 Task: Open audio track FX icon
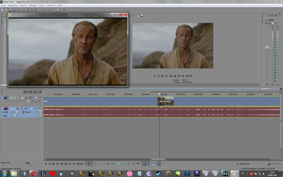click(x=25, y=108)
